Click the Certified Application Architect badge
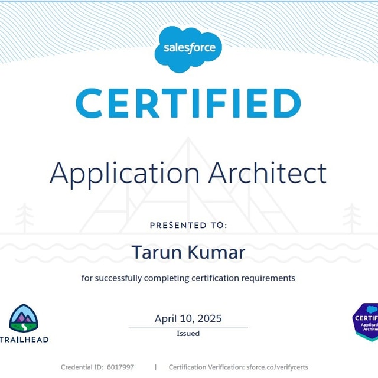The image size is (378, 378). pyautogui.click(x=365, y=322)
